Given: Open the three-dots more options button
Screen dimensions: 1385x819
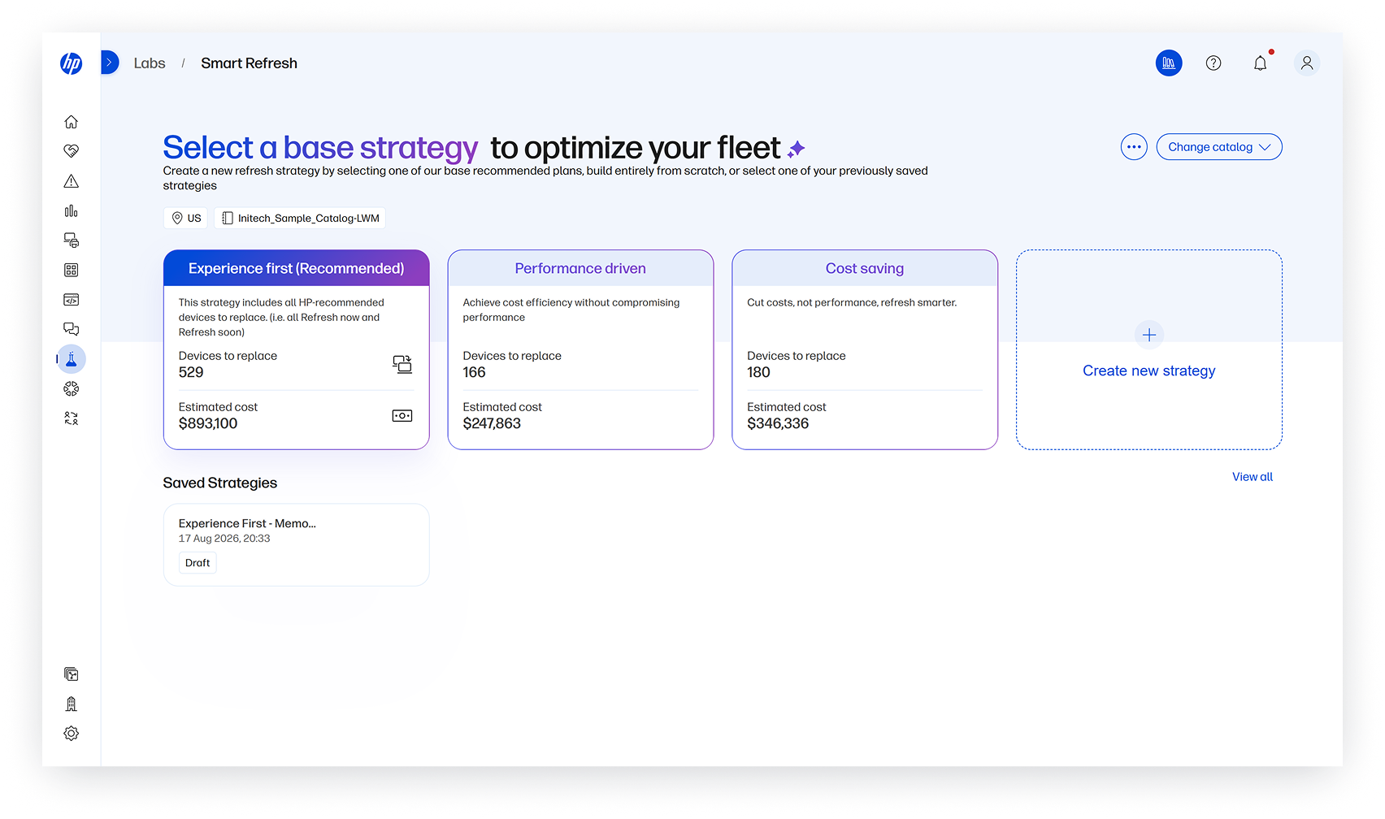Looking at the screenshot, I should pyautogui.click(x=1134, y=147).
